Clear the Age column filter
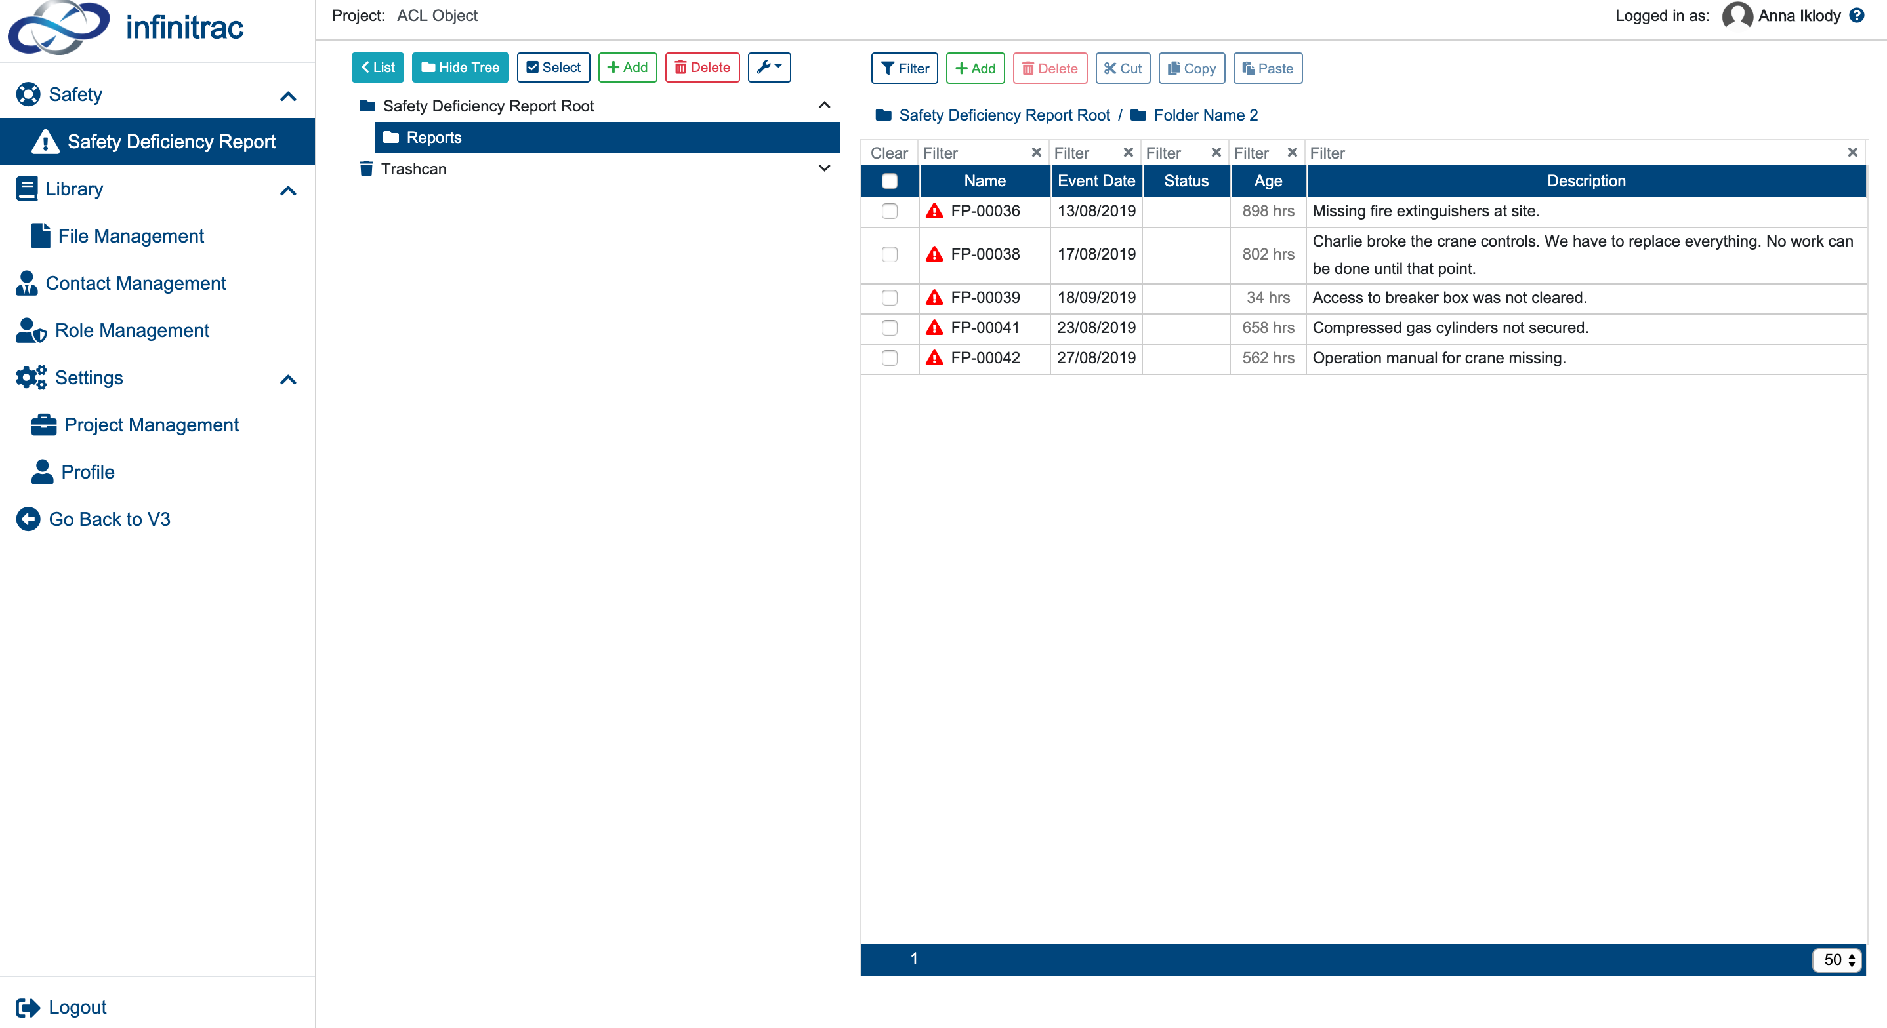 [x=1292, y=152]
